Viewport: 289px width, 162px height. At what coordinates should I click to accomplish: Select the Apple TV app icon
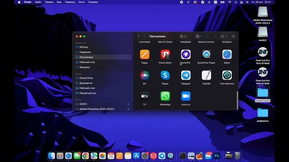pyautogui.click(x=144, y=96)
